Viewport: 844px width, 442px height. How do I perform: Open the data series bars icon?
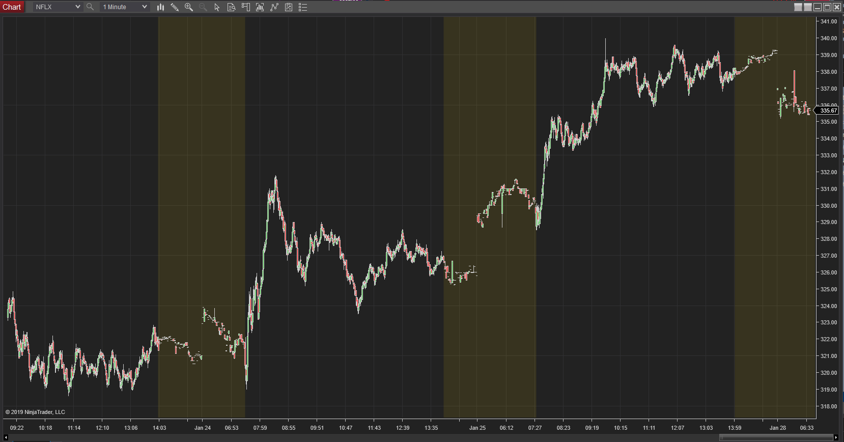[x=260, y=7]
